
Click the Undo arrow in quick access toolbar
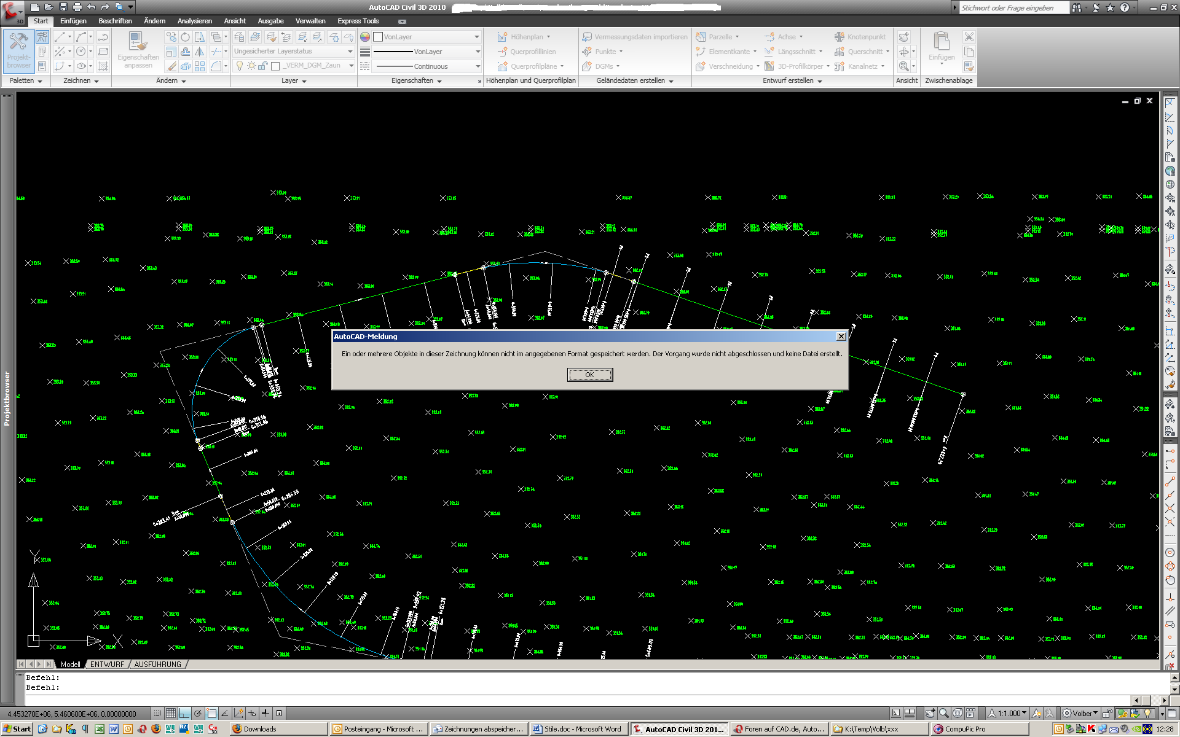click(x=91, y=7)
